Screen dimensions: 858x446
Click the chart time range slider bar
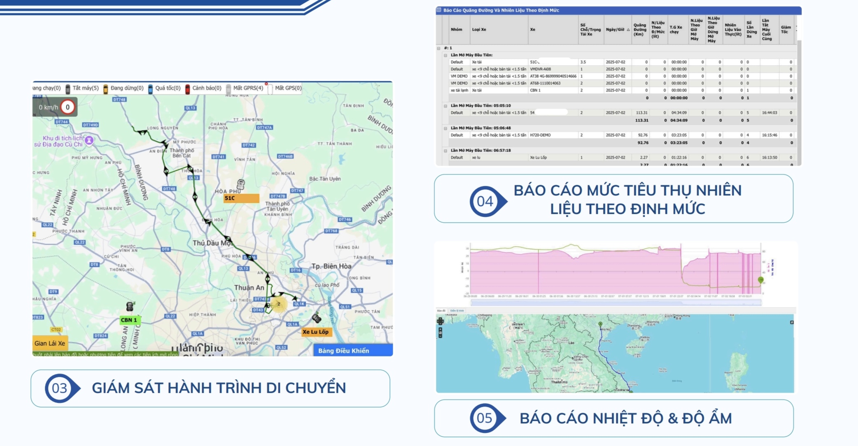pyautogui.click(x=616, y=303)
